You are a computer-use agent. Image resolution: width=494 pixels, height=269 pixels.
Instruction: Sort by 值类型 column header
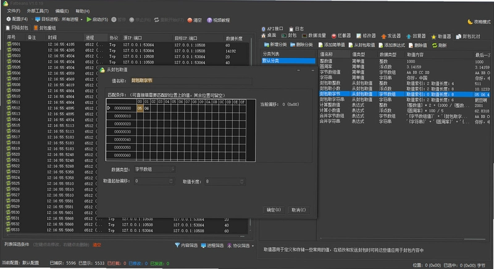(358, 54)
